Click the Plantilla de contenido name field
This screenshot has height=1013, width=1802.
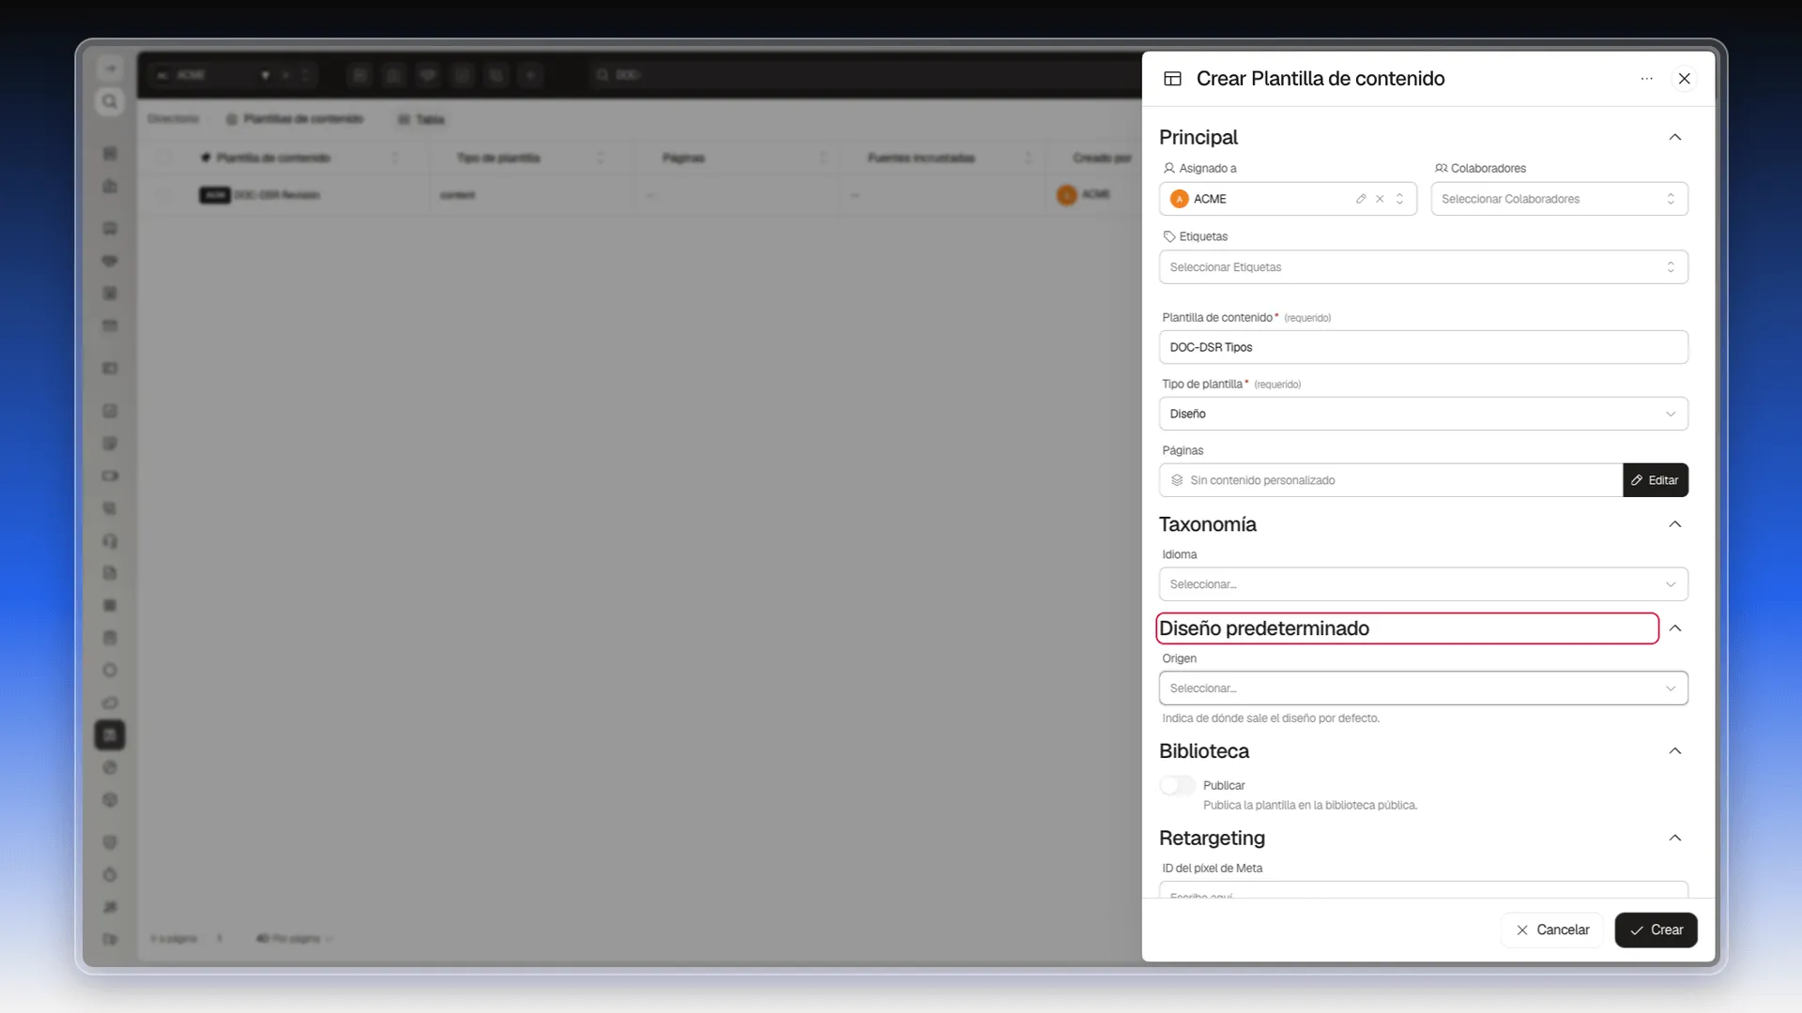coord(1423,347)
